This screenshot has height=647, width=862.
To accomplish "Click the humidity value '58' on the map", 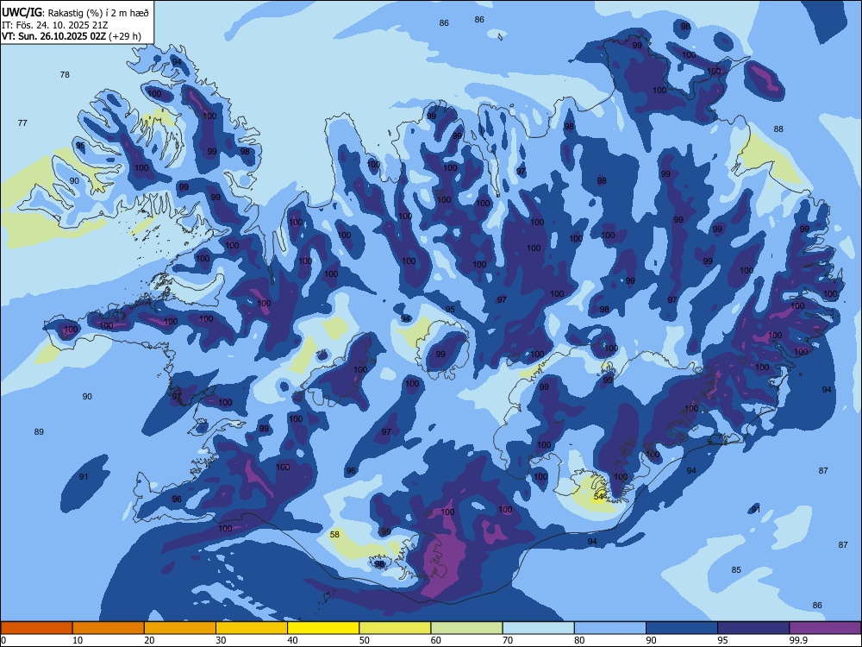I will [334, 534].
